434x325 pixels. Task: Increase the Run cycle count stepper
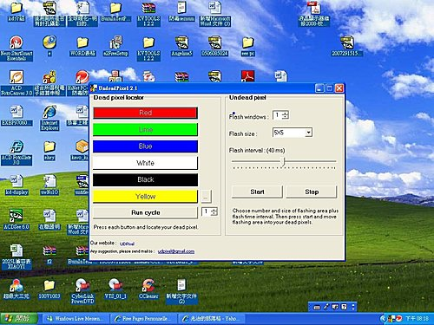(x=214, y=210)
